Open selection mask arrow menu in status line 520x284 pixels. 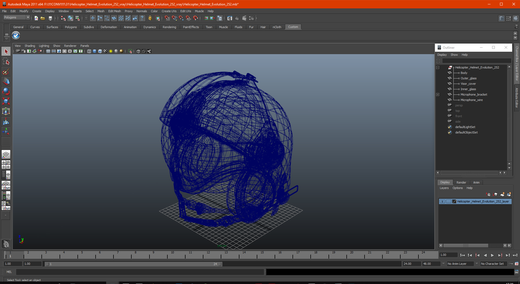[x=86, y=18]
